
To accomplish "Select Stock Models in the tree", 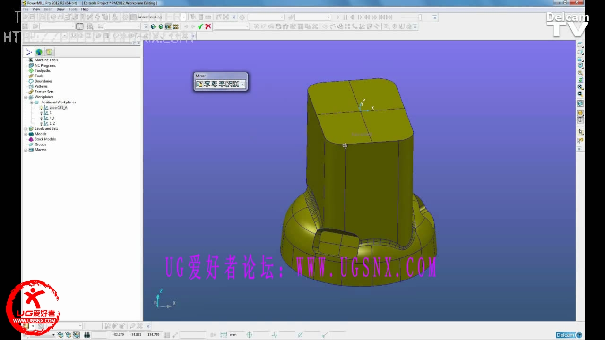I will point(45,139).
